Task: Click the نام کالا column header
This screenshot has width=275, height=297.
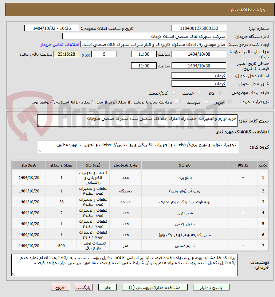Action: pyautogui.click(x=185, y=165)
